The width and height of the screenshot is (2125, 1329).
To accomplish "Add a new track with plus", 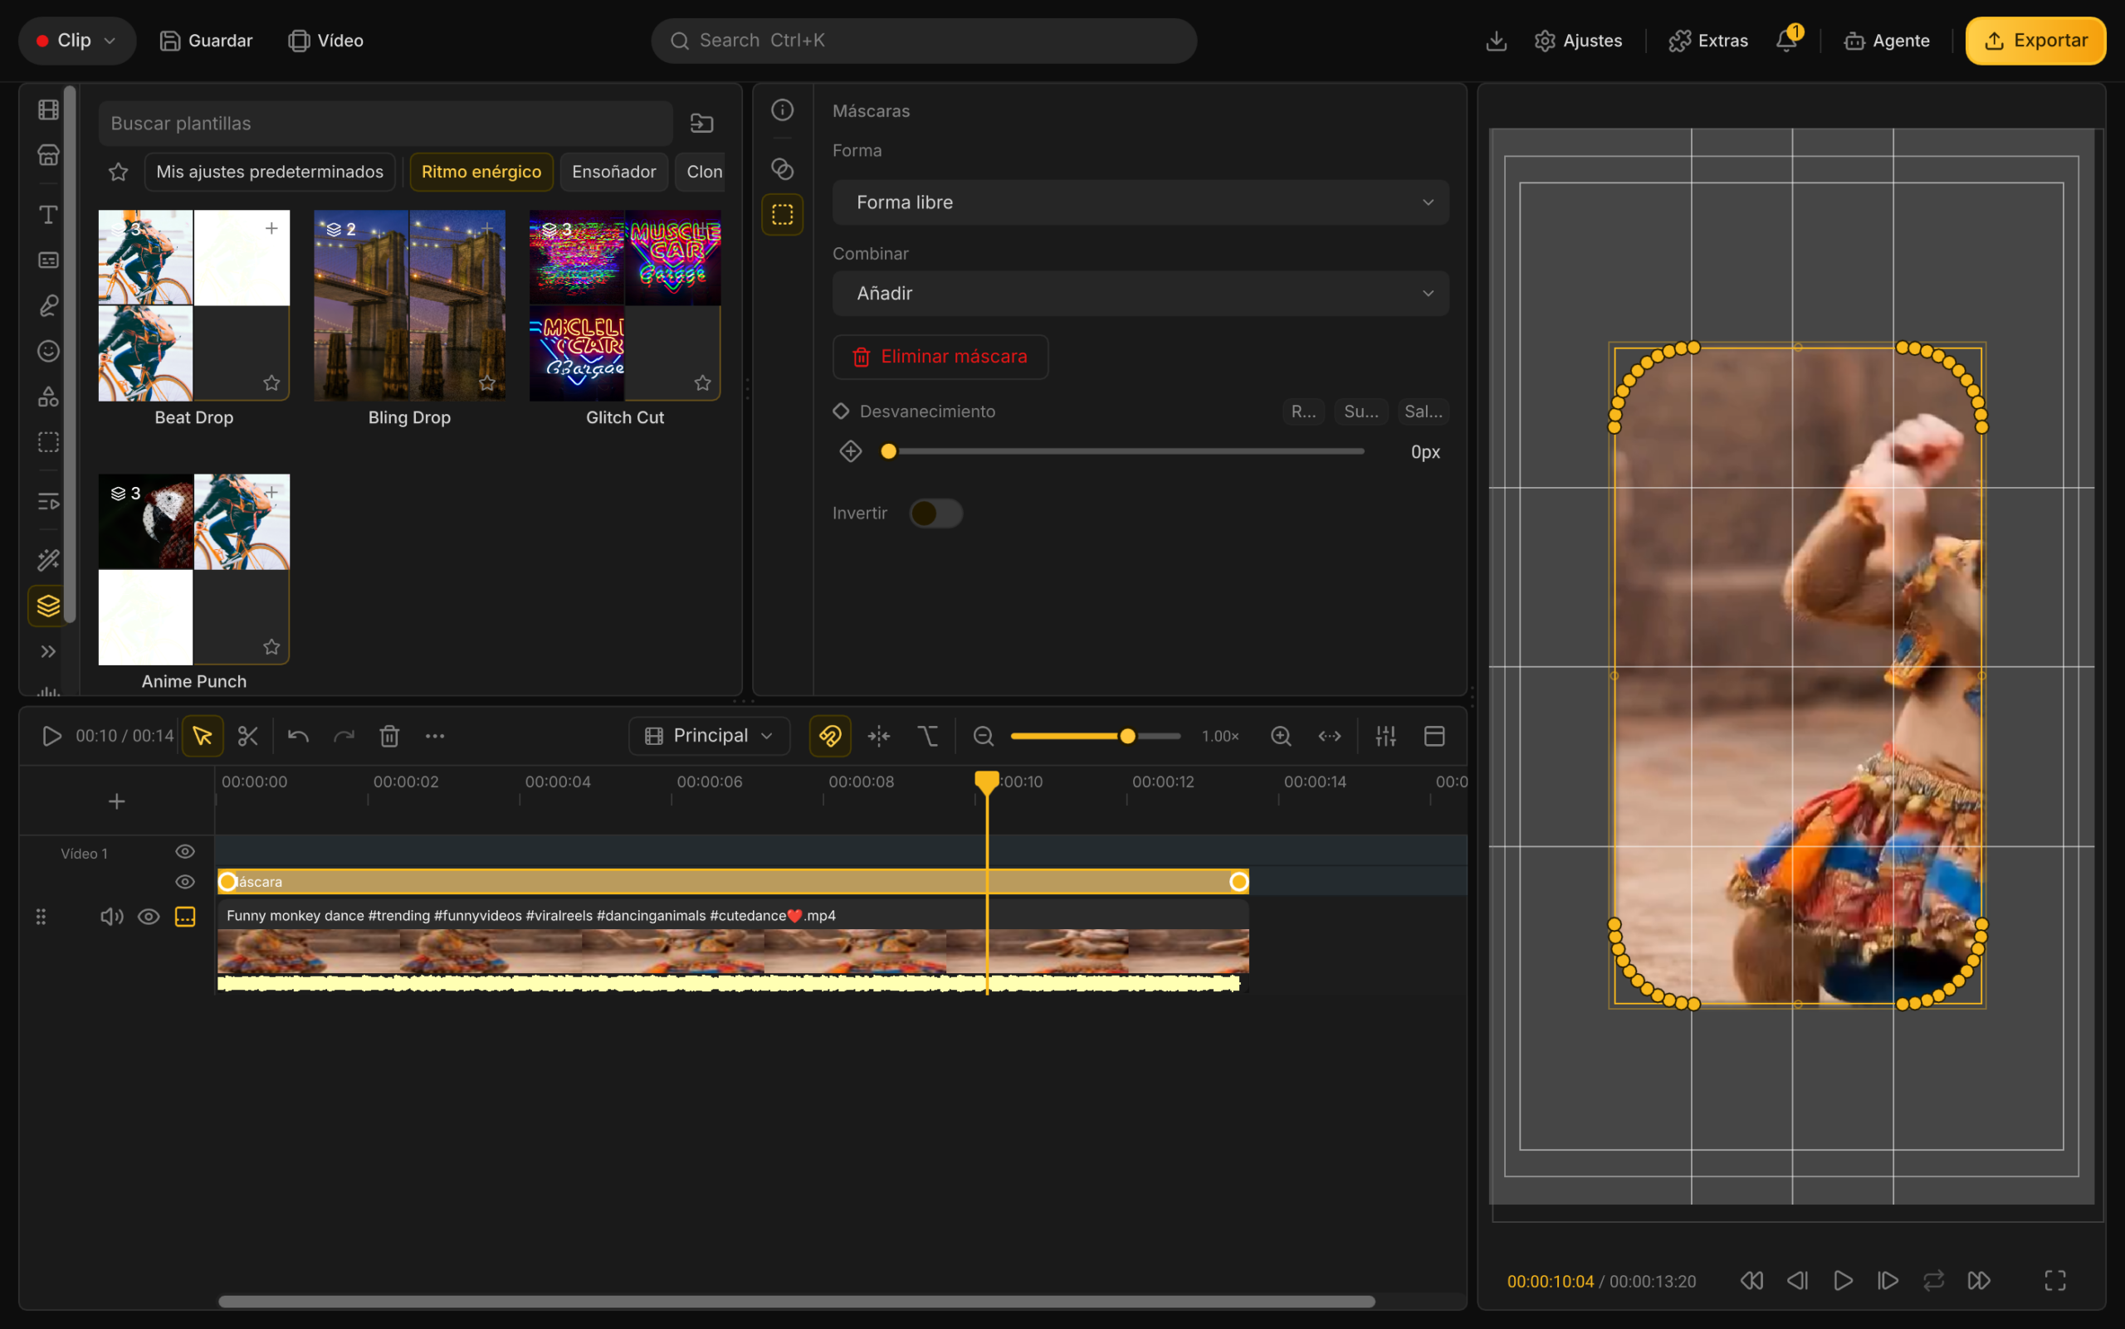I will click(x=116, y=801).
